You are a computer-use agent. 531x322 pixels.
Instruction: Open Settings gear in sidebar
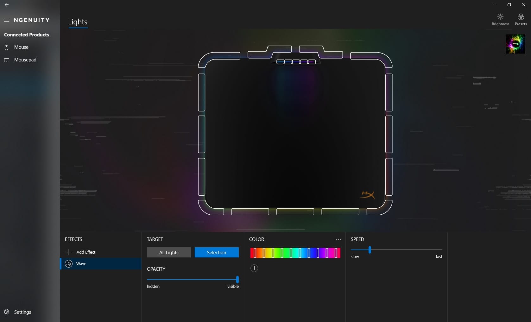tap(7, 312)
